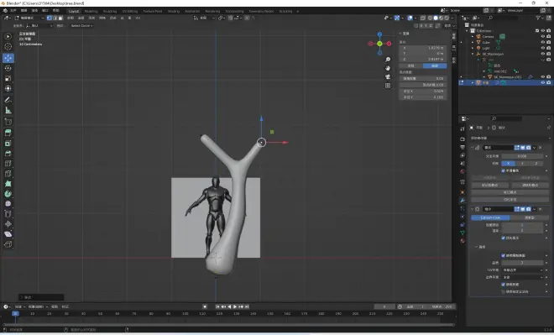Toggle Use Creases checkbox
554x335 pixels.
click(503, 284)
